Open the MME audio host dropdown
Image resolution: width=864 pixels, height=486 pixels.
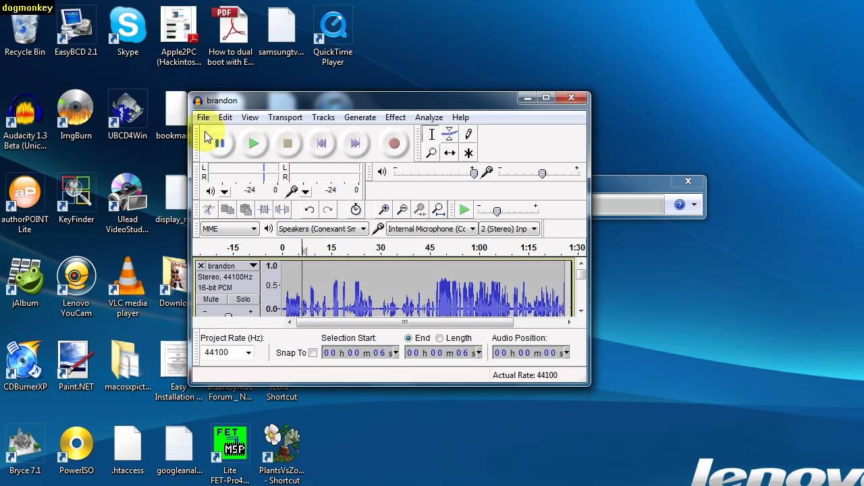tap(230, 229)
